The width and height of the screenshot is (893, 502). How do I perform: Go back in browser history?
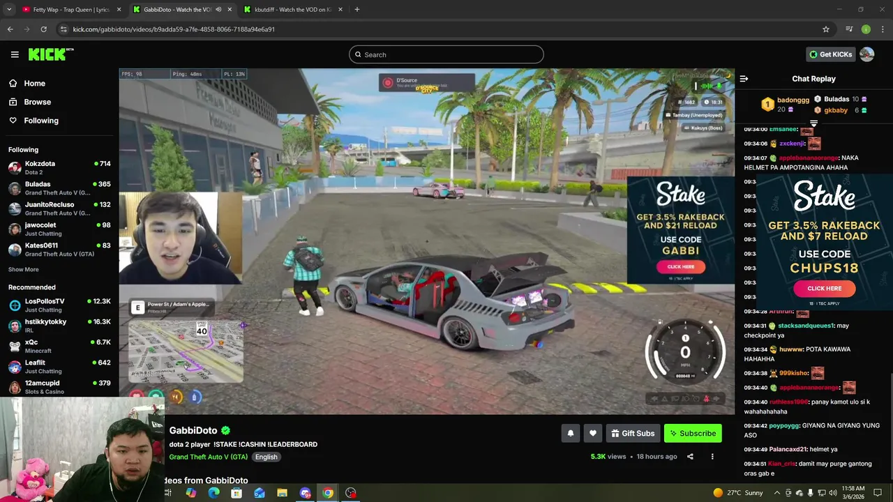click(x=10, y=29)
